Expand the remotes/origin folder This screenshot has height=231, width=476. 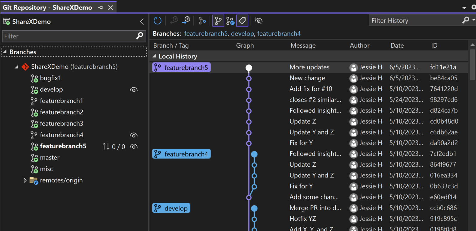pos(25,180)
